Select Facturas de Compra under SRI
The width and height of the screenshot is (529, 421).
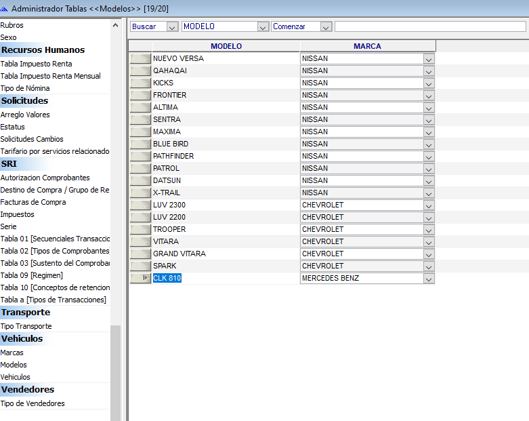[33, 202]
